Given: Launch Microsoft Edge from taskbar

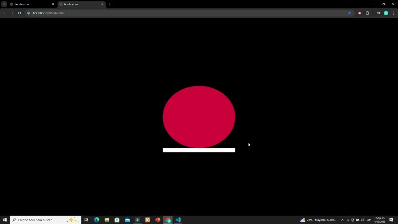Looking at the screenshot, I should point(97,220).
